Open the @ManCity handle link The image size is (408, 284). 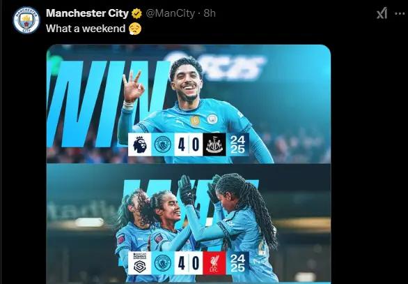(x=171, y=13)
